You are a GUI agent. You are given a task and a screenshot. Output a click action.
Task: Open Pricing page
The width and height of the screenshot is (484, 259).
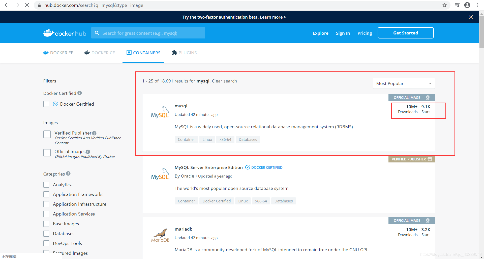(365, 33)
